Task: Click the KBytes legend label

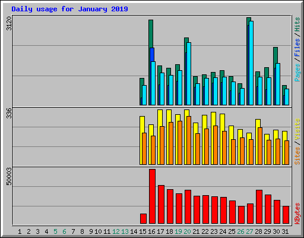Action: pos(297,214)
